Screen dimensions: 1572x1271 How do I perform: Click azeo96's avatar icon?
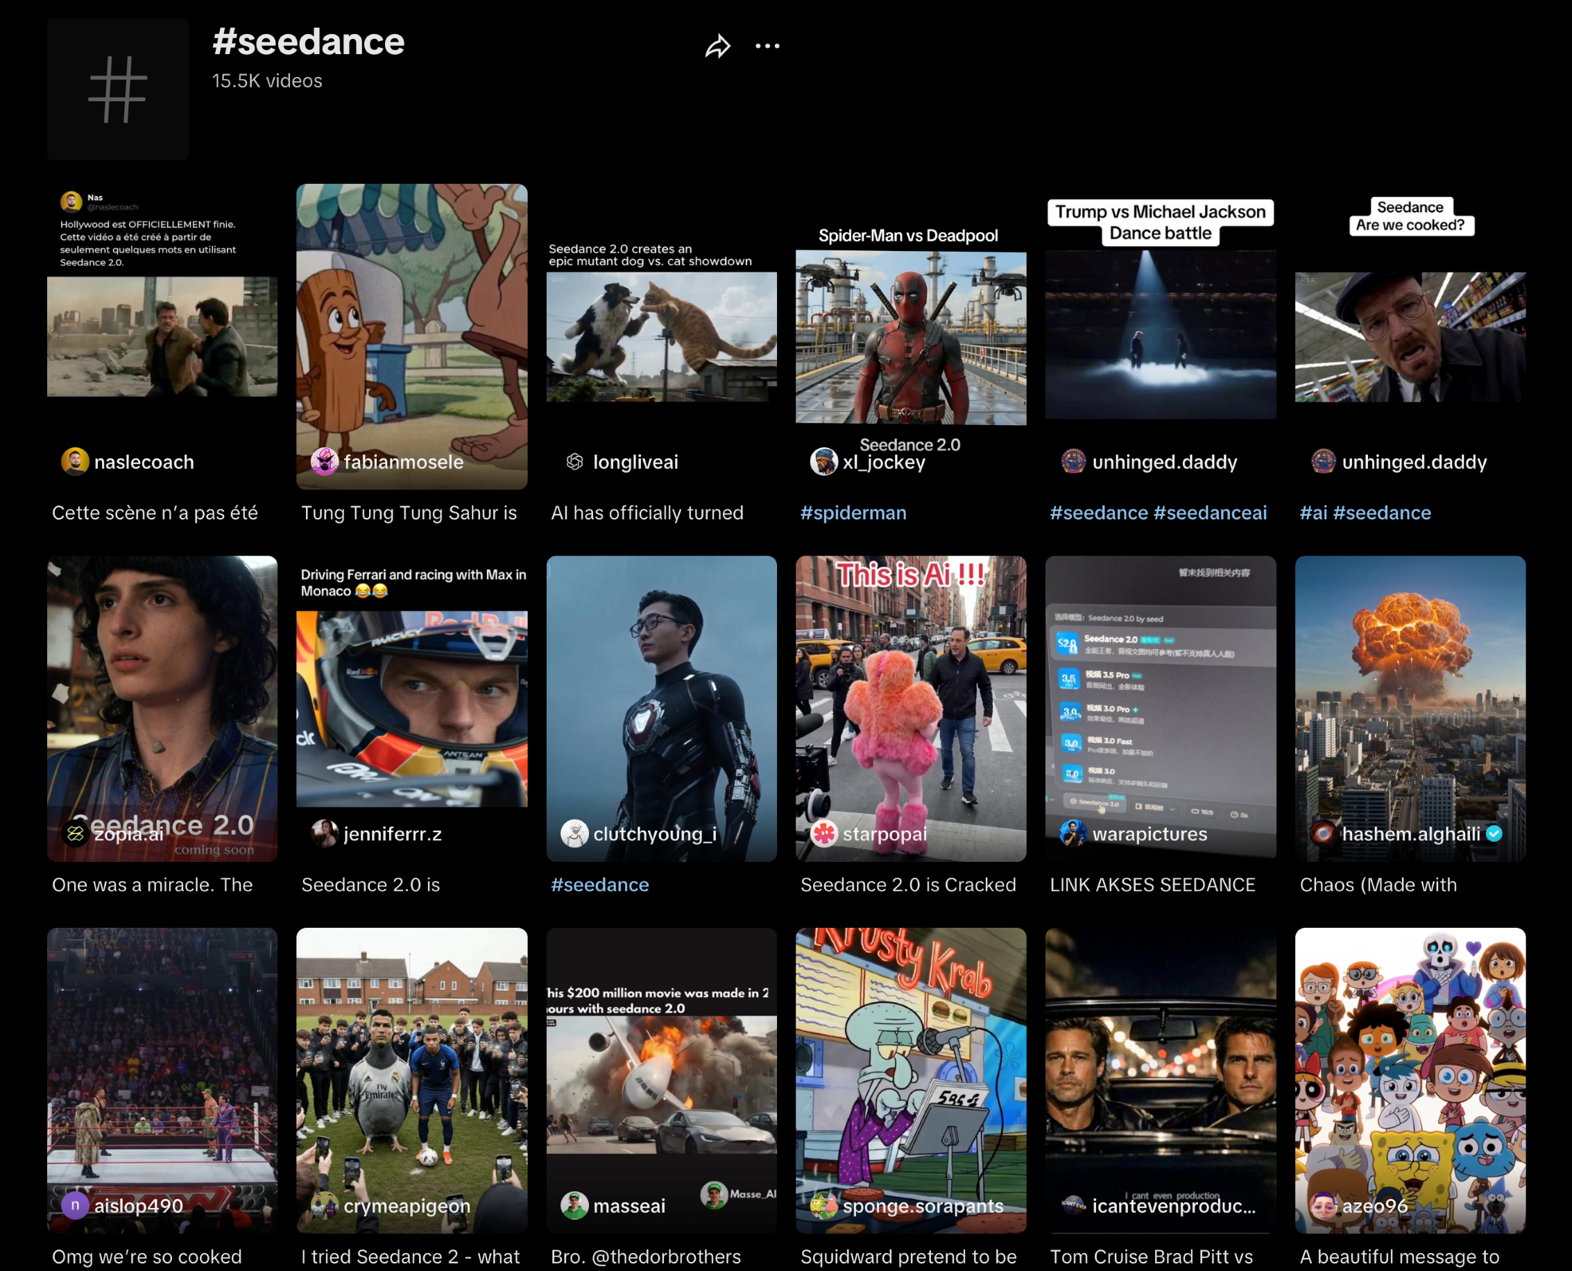click(1324, 1206)
